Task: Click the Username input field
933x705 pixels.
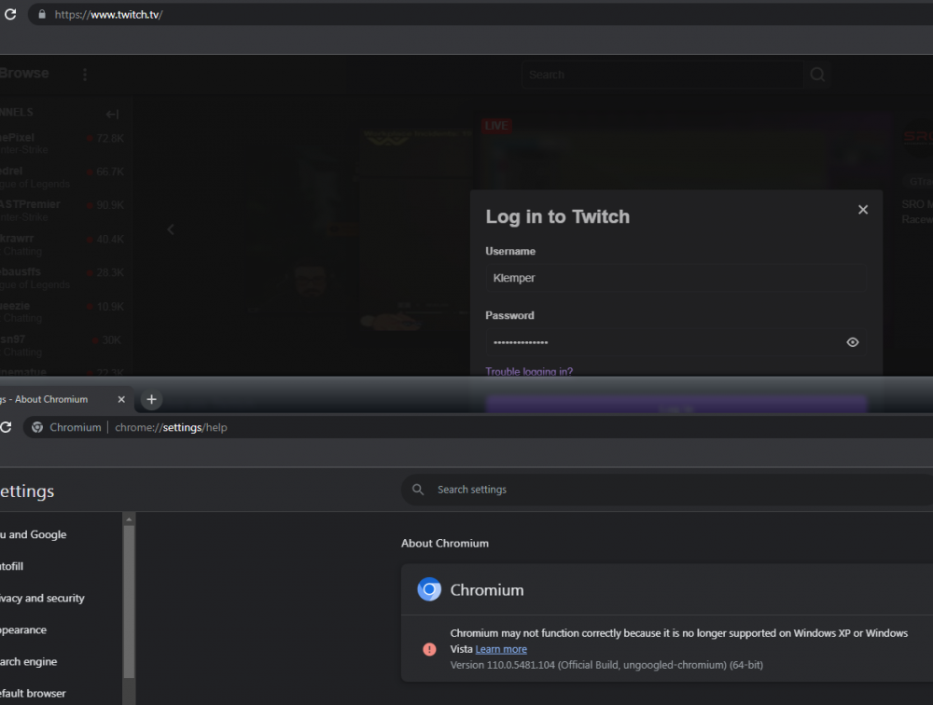Action: pos(675,278)
